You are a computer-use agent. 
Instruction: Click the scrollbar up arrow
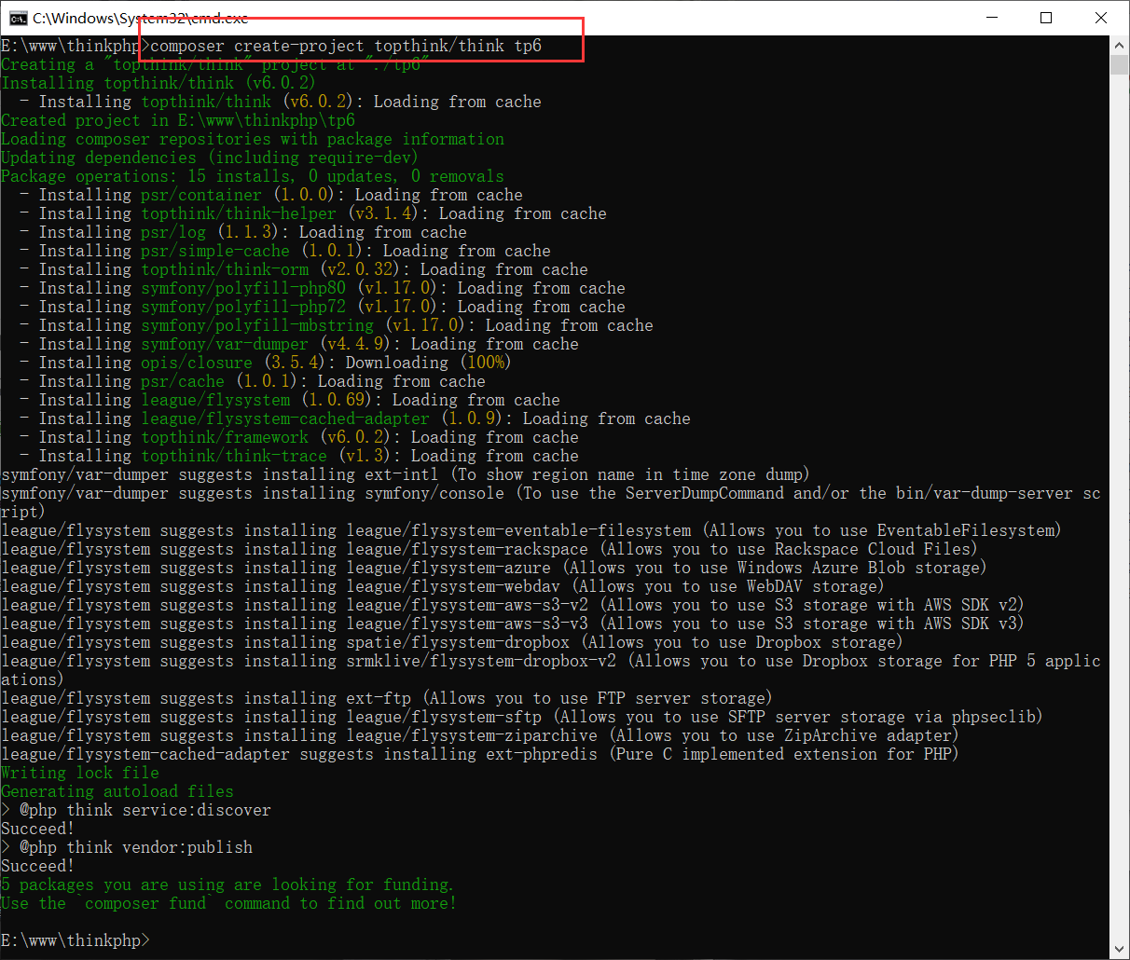1120,45
